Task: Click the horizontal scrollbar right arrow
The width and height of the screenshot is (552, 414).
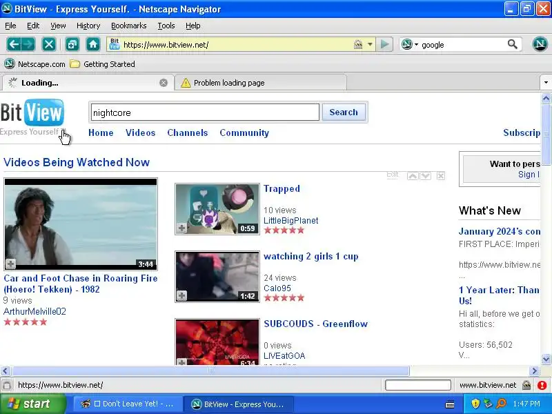Action: tap(534, 371)
